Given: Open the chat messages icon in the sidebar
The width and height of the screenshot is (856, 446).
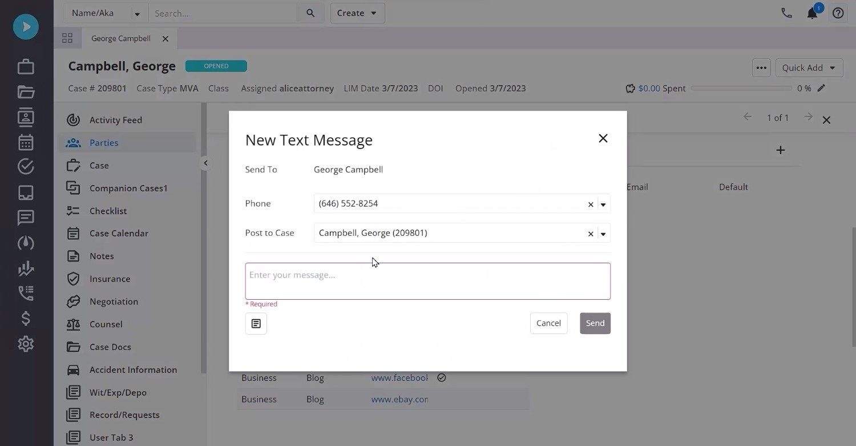Looking at the screenshot, I should (25, 217).
